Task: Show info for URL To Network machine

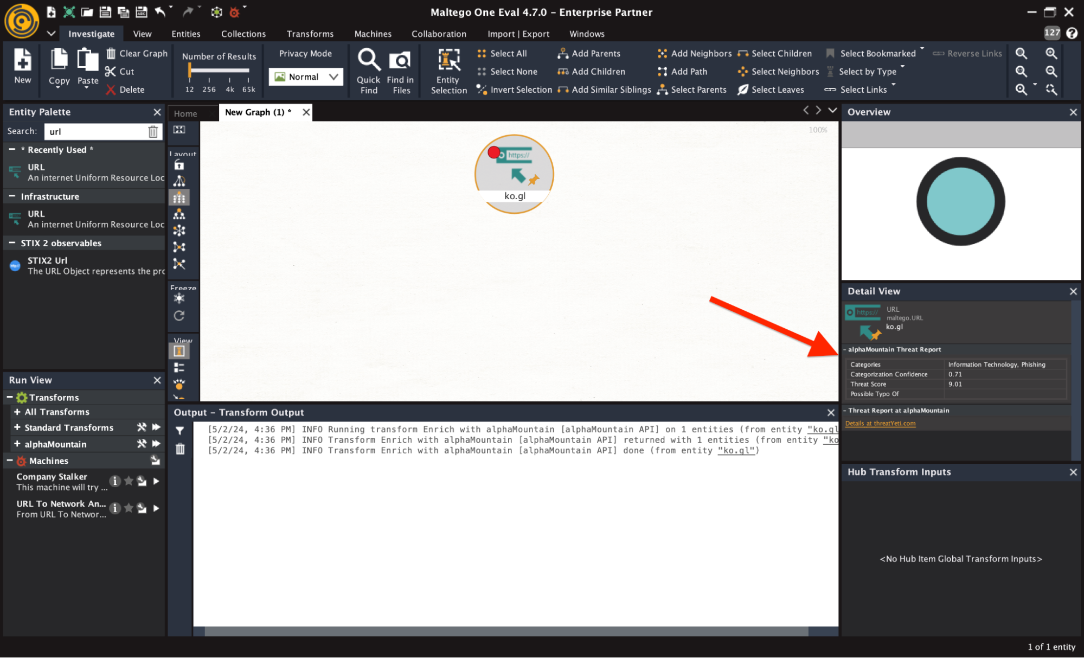Action: pyautogui.click(x=114, y=508)
